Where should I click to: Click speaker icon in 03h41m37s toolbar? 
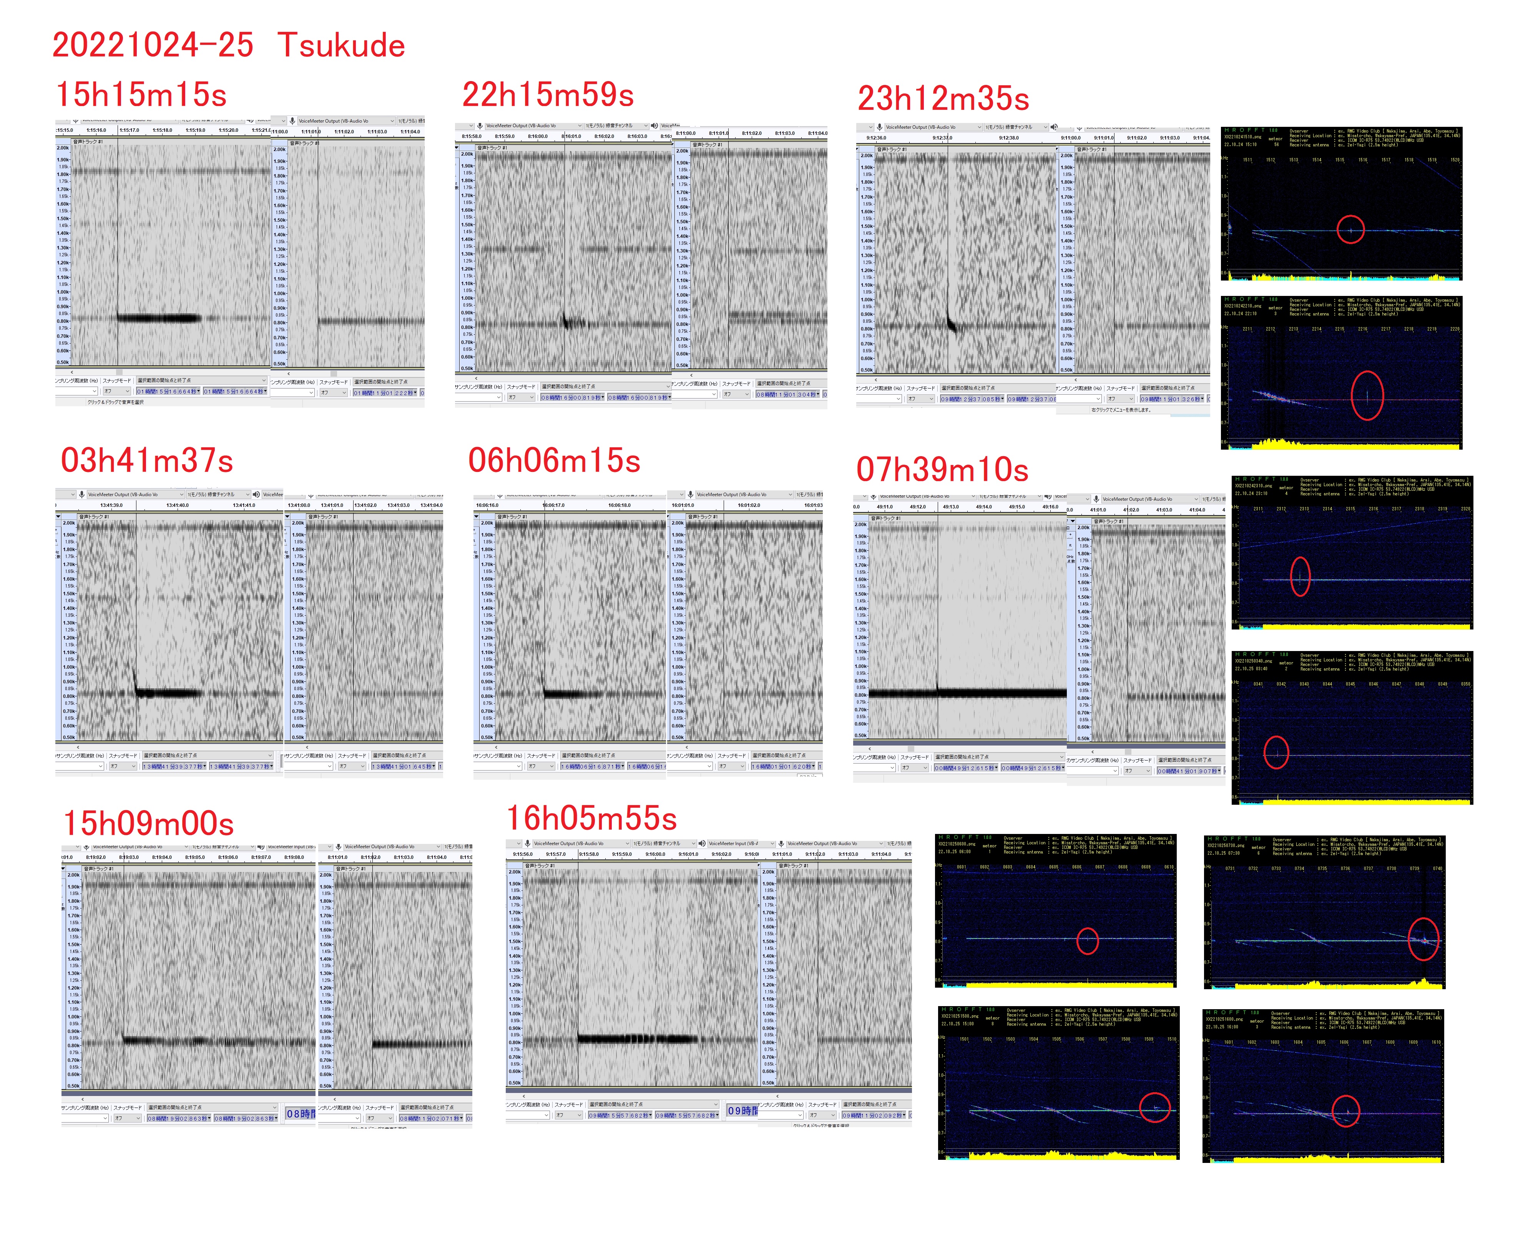[x=256, y=494]
